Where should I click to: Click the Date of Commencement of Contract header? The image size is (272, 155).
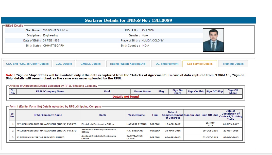pos(173,115)
